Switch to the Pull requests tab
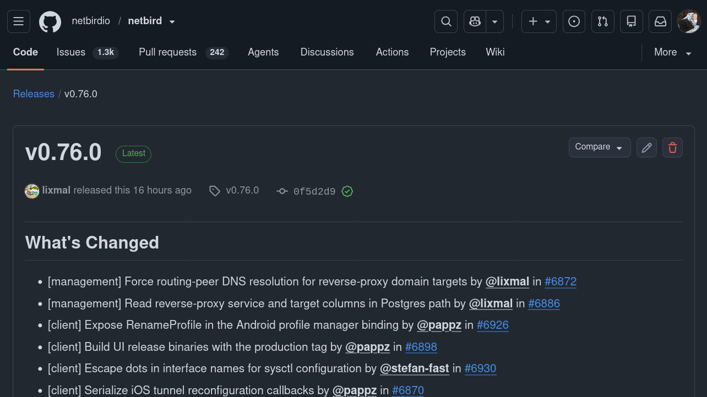Viewport: 707px width, 397px height. (x=183, y=52)
